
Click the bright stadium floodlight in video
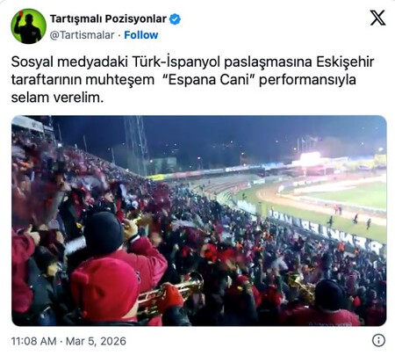pos(310,157)
